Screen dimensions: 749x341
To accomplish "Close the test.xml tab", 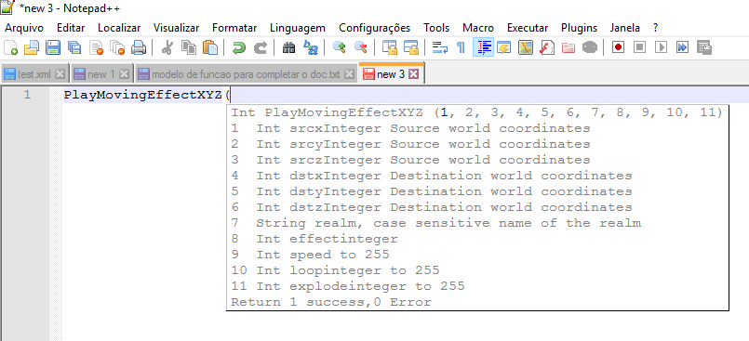I will (x=60, y=74).
